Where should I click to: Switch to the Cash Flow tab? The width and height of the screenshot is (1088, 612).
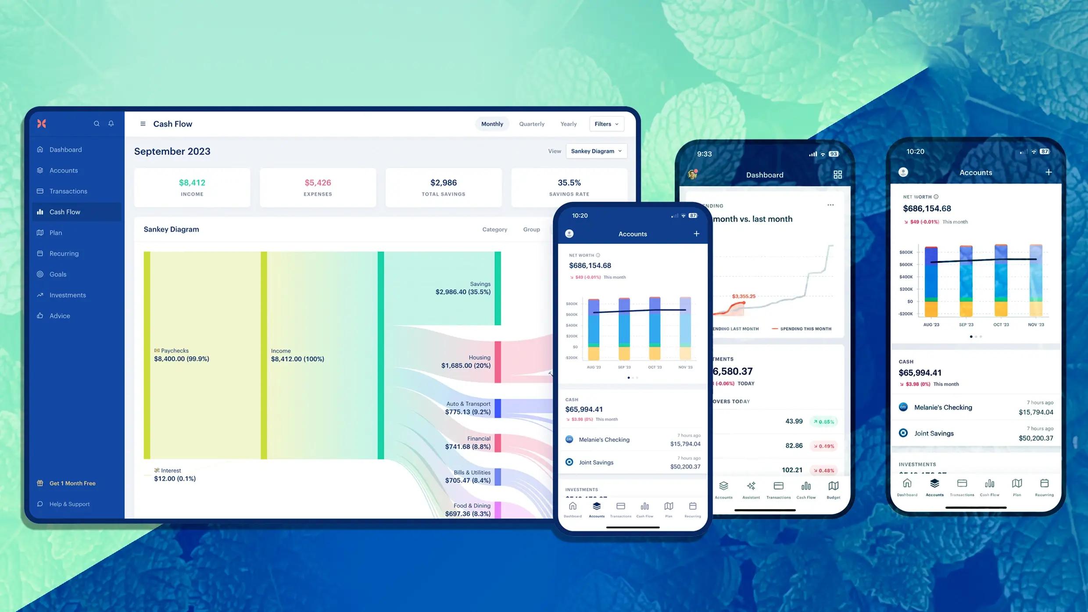tap(65, 211)
